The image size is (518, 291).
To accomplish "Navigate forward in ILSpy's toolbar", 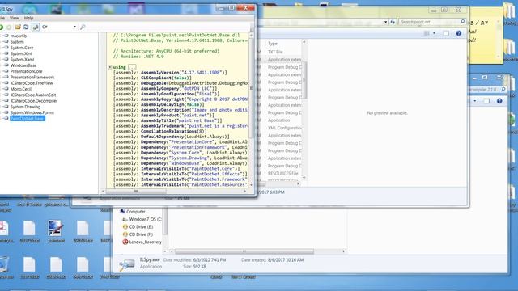I will tap(9, 27).
